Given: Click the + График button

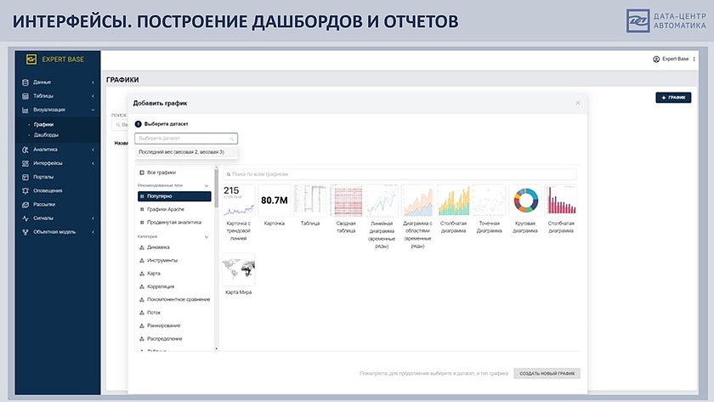Looking at the screenshot, I should pyautogui.click(x=673, y=98).
